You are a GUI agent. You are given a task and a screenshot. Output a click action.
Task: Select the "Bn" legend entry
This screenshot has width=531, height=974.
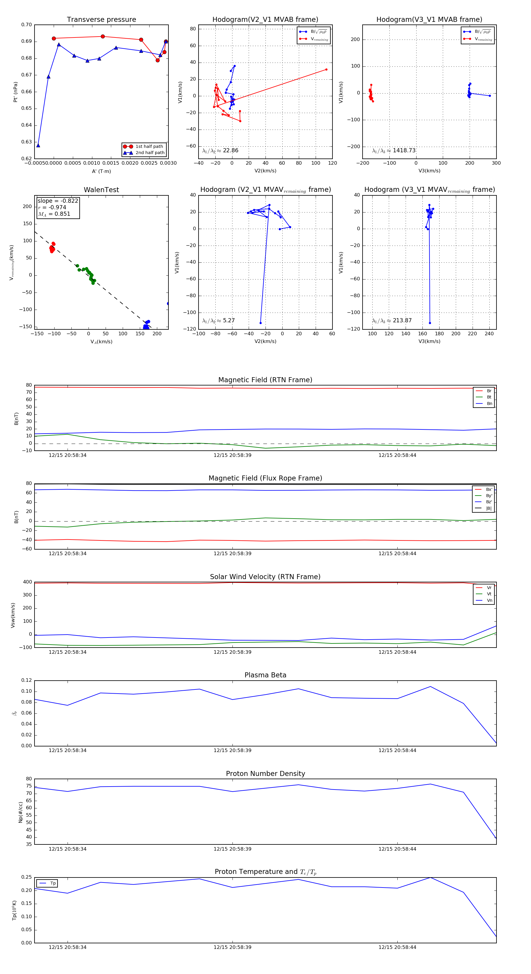(x=484, y=403)
